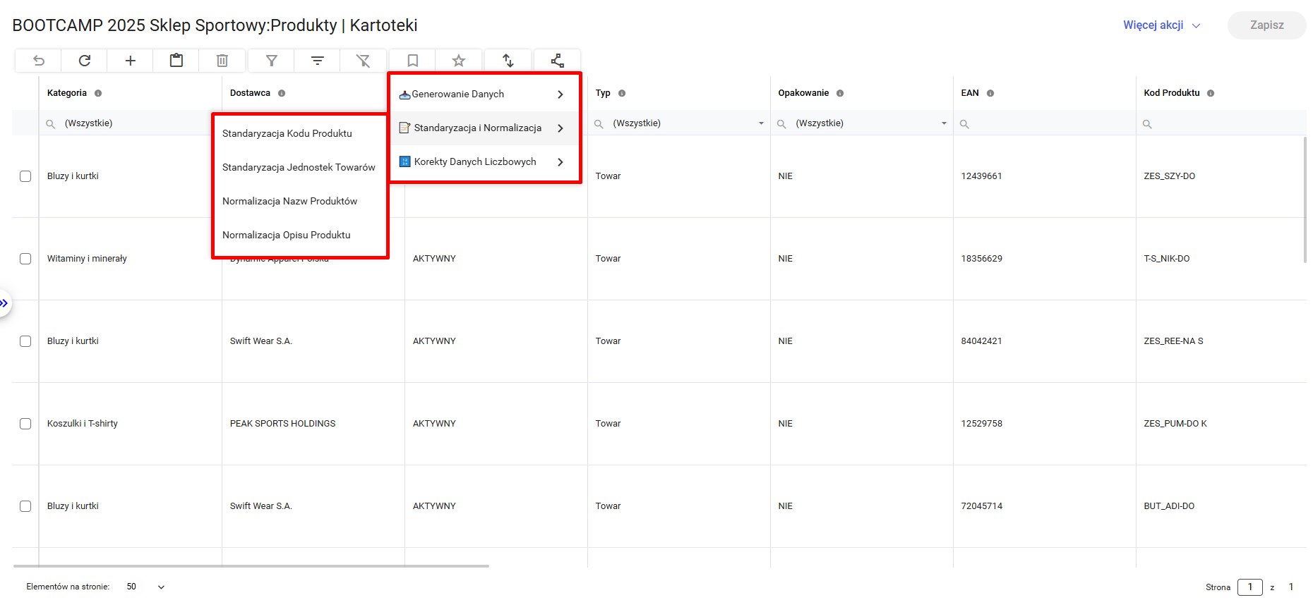
Task: Open the funnel filter icon
Action: tap(272, 61)
